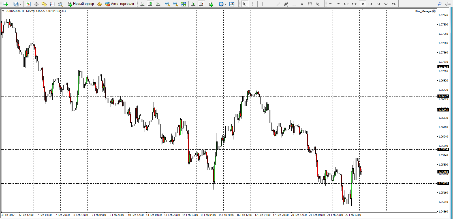The width and height of the screenshot is (453, 219).
Task: Click the 1.07945 price scale value
Action: coord(443,15)
